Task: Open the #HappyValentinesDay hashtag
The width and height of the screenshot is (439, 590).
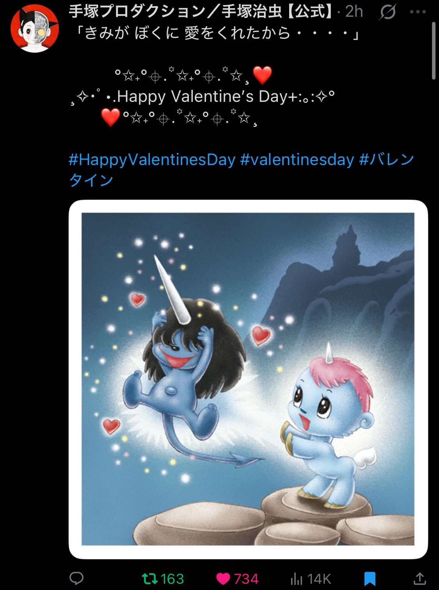Action: pos(152,160)
